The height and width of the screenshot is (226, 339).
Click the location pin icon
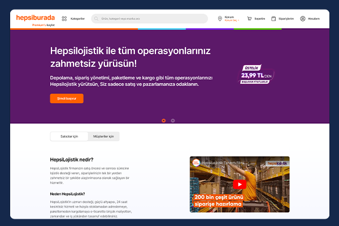pos(220,19)
